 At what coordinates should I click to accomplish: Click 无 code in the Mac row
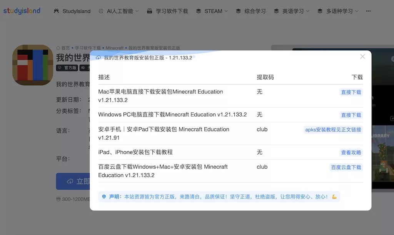(259, 92)
